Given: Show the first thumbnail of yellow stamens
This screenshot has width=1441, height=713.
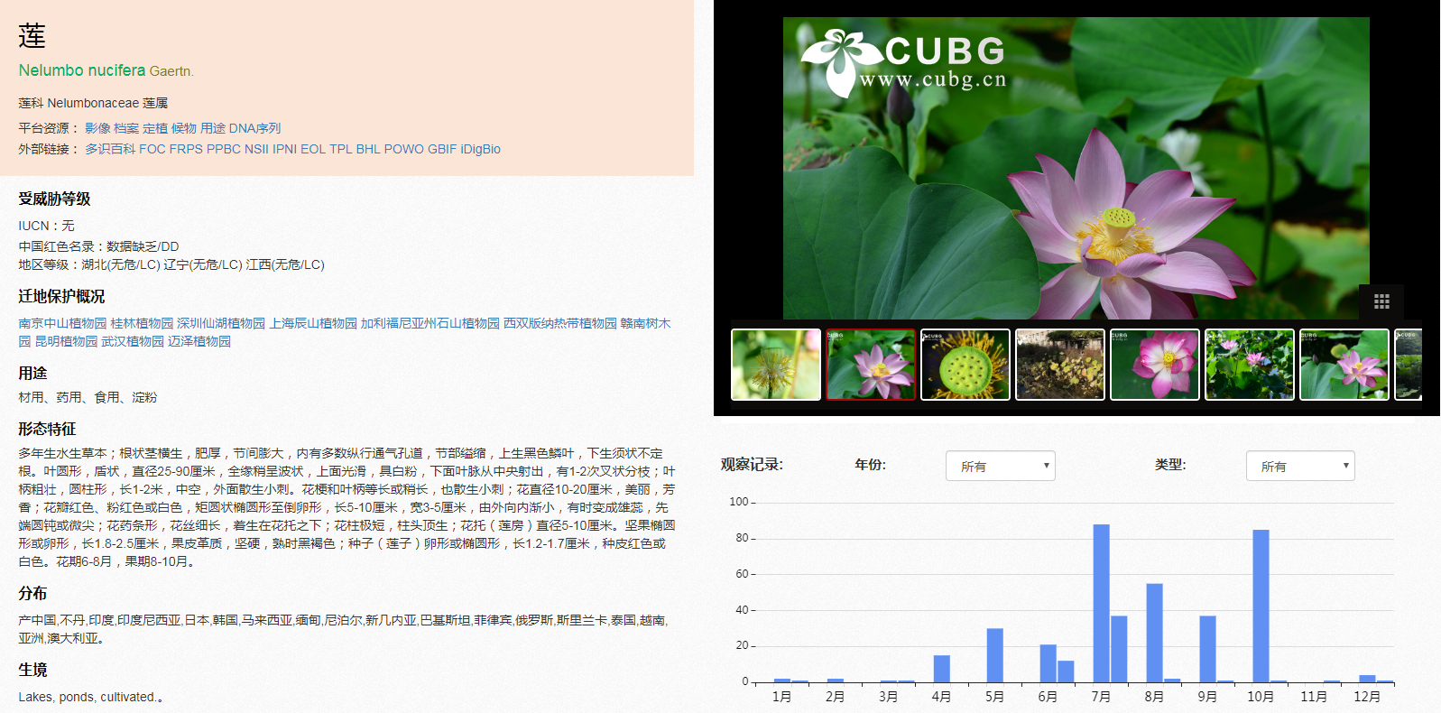Looking at the screenshot, I should [775, 365].
